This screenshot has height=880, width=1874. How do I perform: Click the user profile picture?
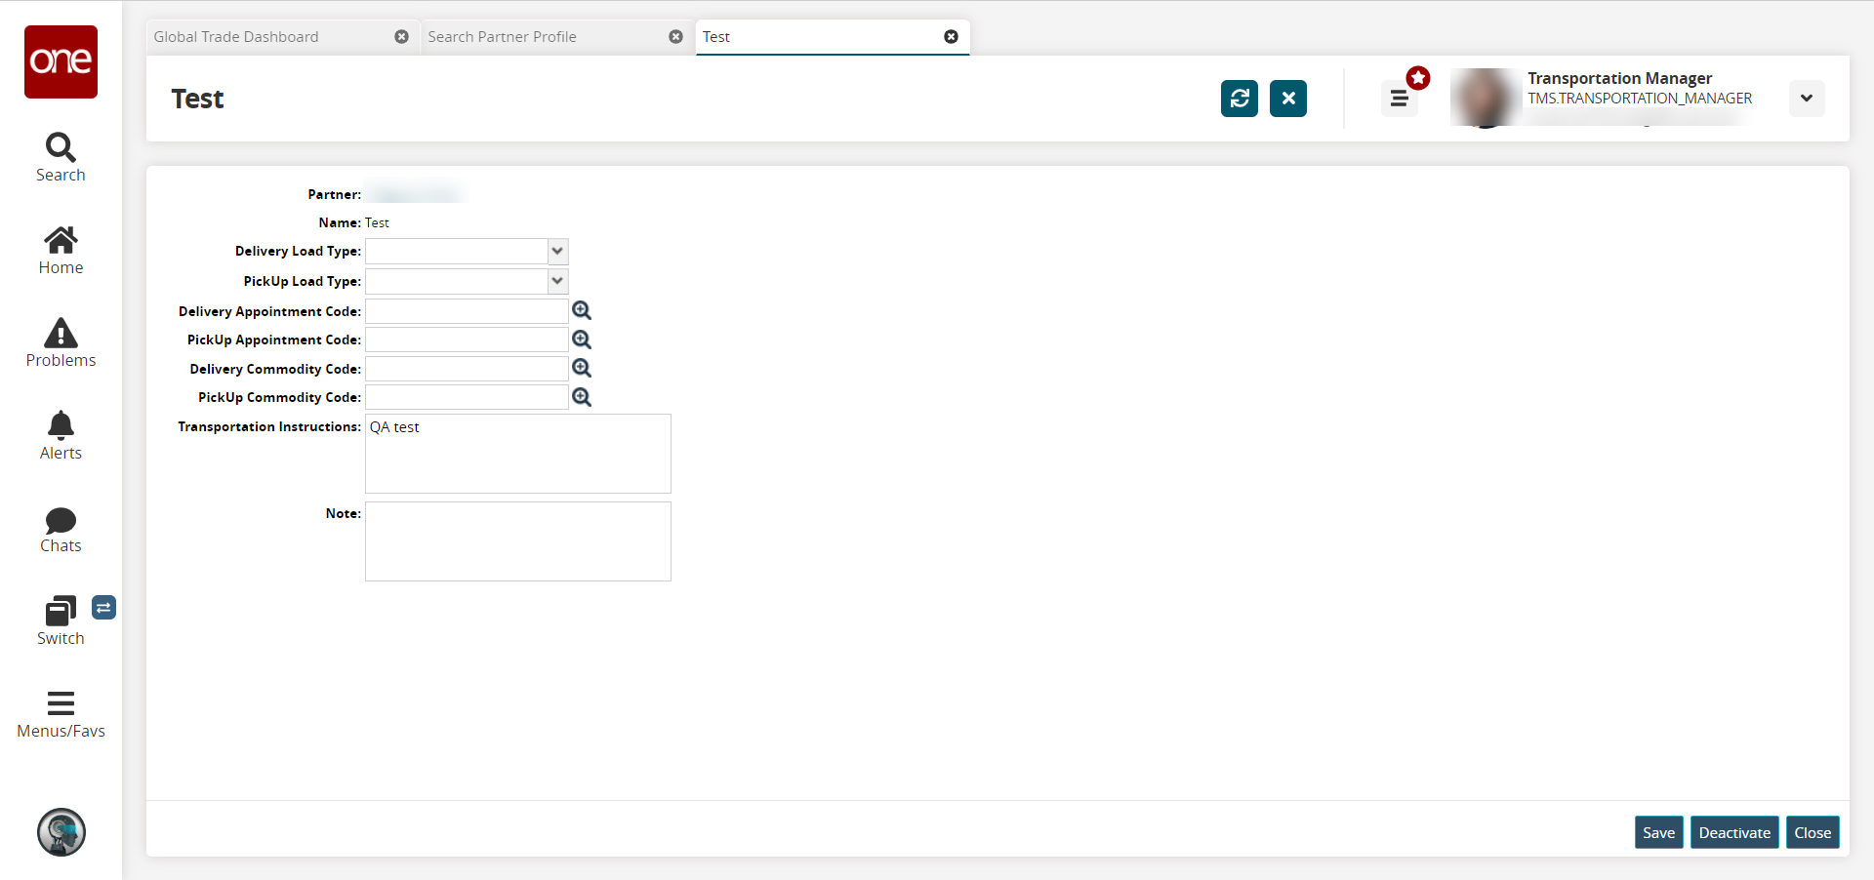[1486, 98]
